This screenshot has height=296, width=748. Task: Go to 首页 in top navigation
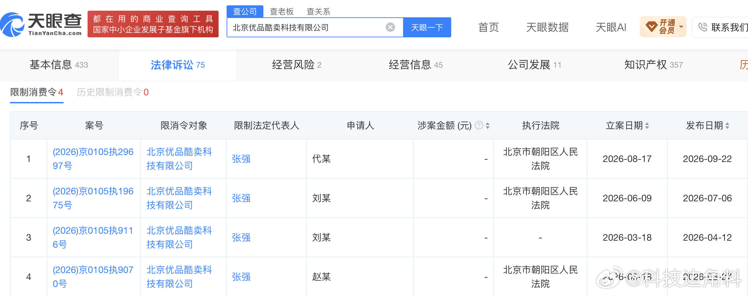tap(488, 27)
